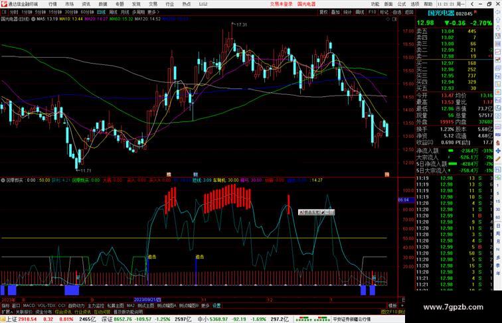Click the 净流入额 capital flow row
The width and height of the screenshot is (502, 323).
(x=454, y=151)
